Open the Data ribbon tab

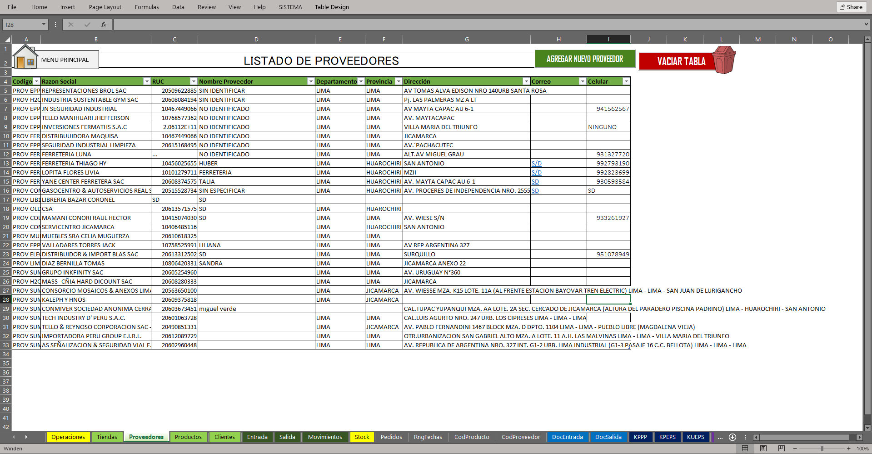(x=178, y=7)
